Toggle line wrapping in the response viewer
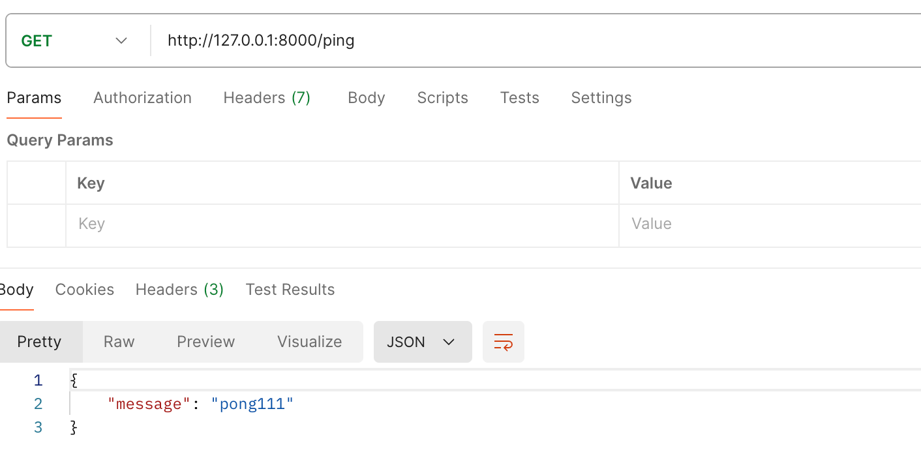The image size is (921, 471). click(x=503, y=341)
